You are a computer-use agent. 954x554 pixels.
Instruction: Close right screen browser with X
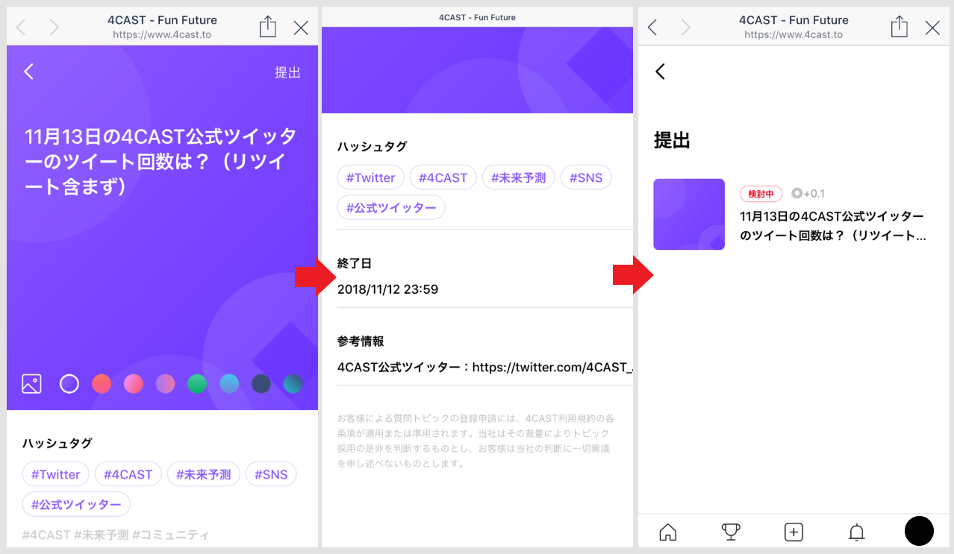[932, 28]
